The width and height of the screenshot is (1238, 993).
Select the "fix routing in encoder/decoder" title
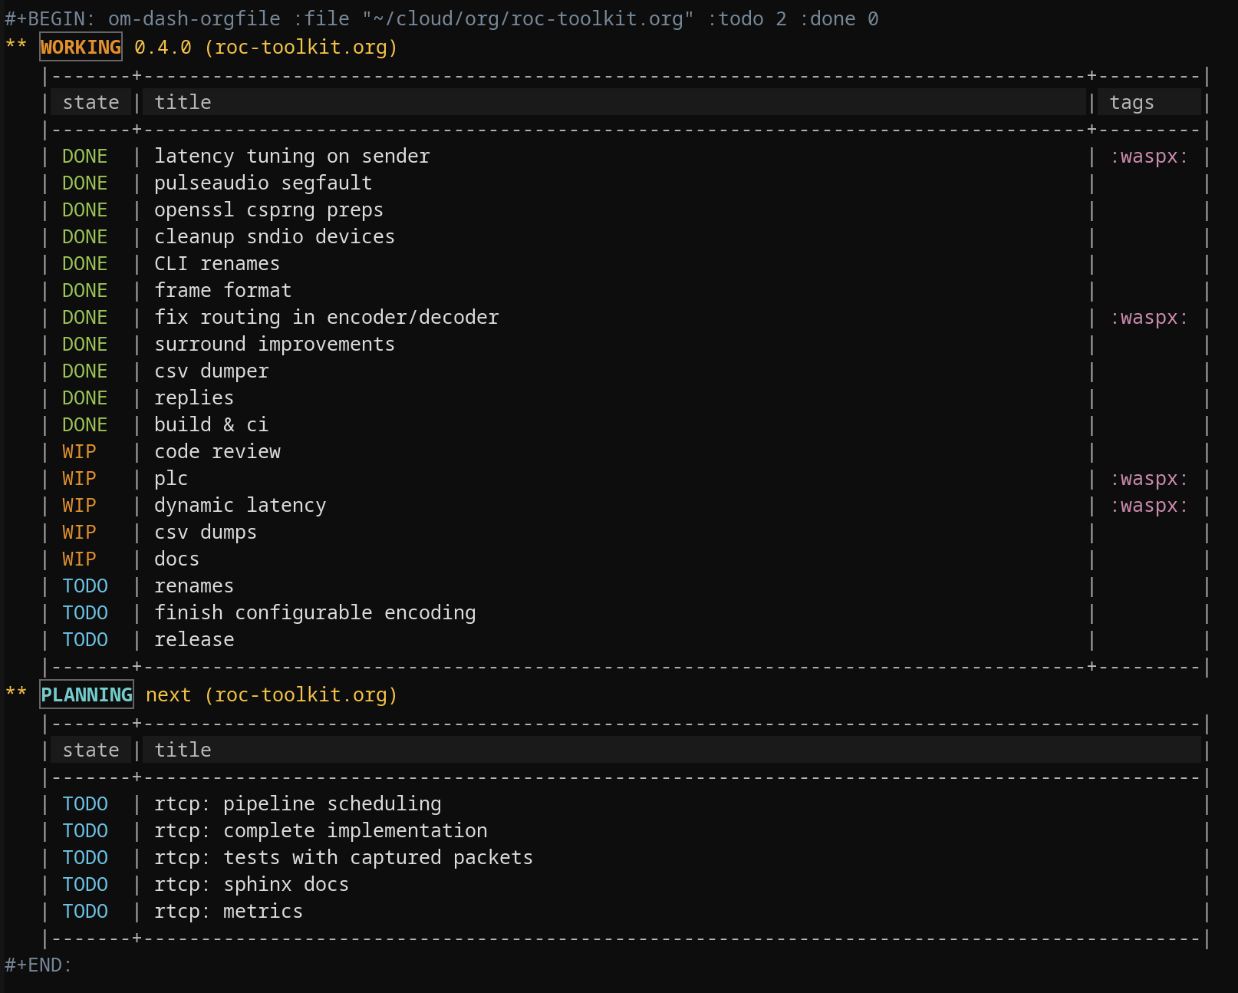pyautogui.click(x=326, y=318)
